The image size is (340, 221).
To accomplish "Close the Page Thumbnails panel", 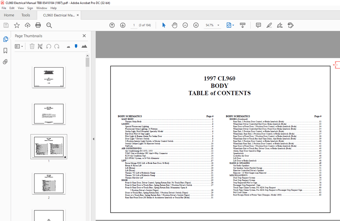I will tap(84, 36).
